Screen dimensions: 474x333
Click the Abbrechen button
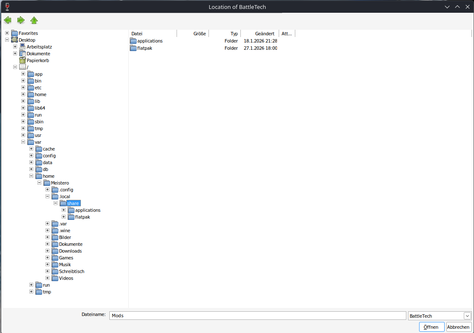click(x=458, y=327)
